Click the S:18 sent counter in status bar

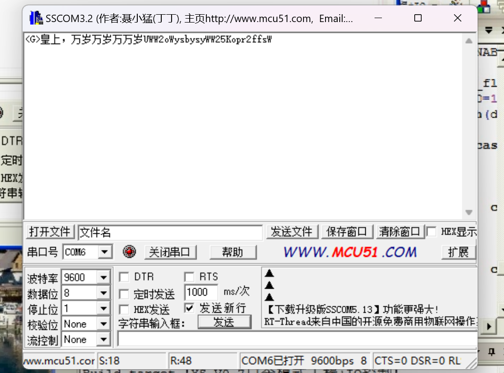[132, 361]
